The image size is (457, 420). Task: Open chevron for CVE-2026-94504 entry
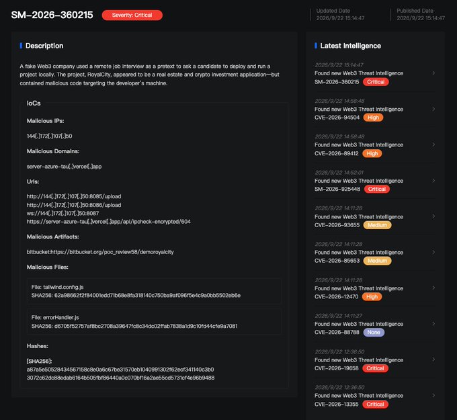[433, 109]
